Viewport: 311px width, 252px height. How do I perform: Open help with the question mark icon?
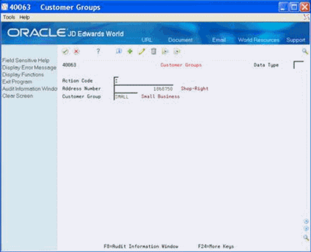98,52
